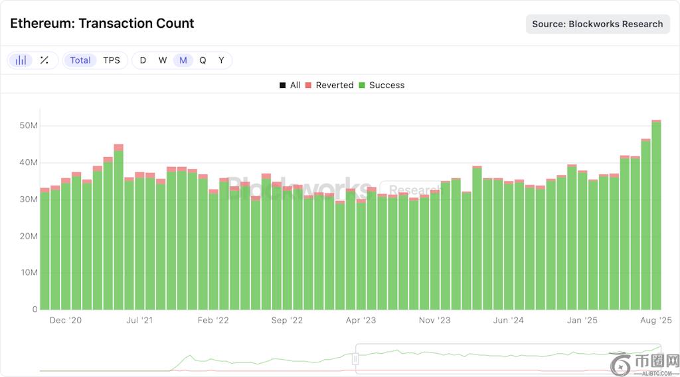Viewport: 680px width, 377px height.
Task: Select the bar chart view icon
Action: pyautogui.click(x=21, y=60)
